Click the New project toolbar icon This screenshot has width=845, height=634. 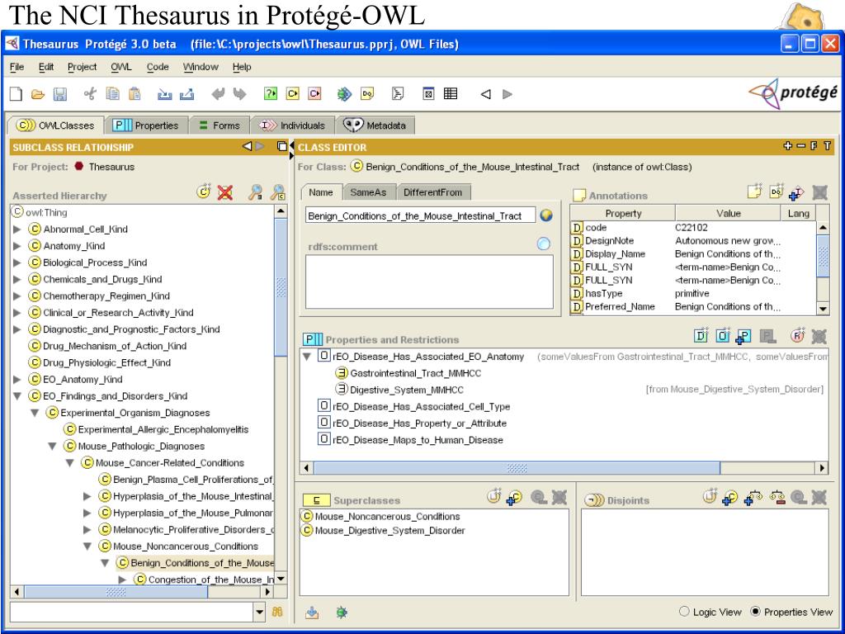[17, 94]
